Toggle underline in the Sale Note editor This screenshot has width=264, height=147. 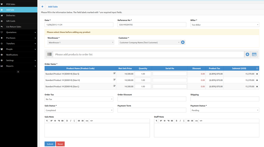[x=74, y=121]
